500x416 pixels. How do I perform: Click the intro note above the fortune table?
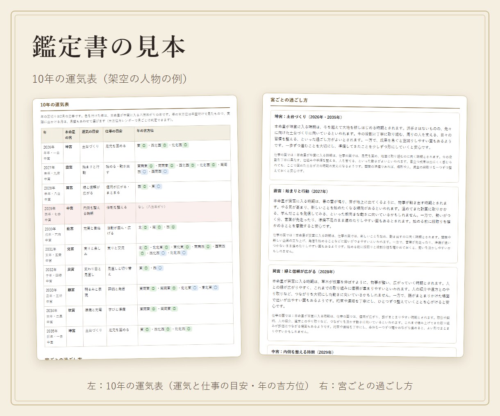pos(135,117)
